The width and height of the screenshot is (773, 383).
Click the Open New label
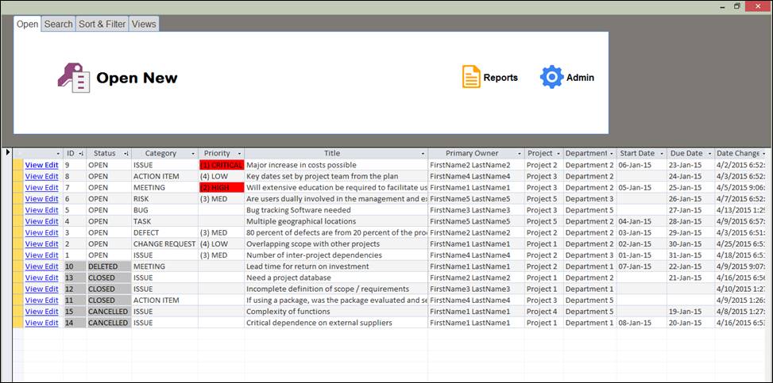pyautogui.click(x=137, y=78)
